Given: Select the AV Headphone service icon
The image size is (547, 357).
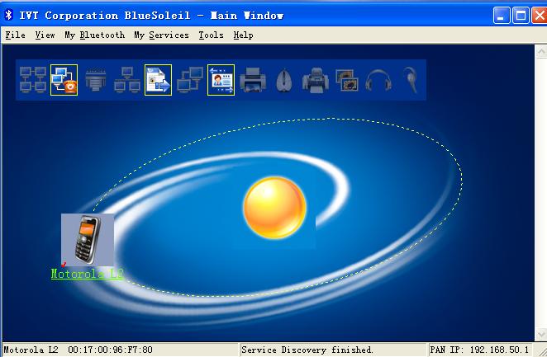Looking at the screenshot, I should pos(378,80).
